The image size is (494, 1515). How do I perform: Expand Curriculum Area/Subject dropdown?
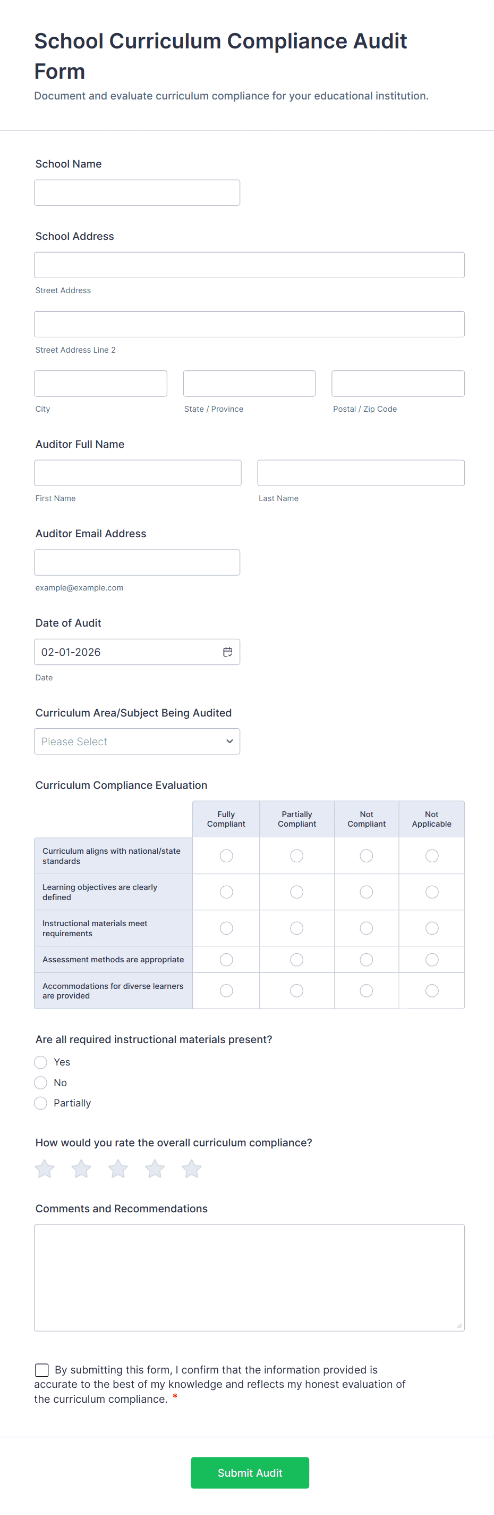(137, 742)
